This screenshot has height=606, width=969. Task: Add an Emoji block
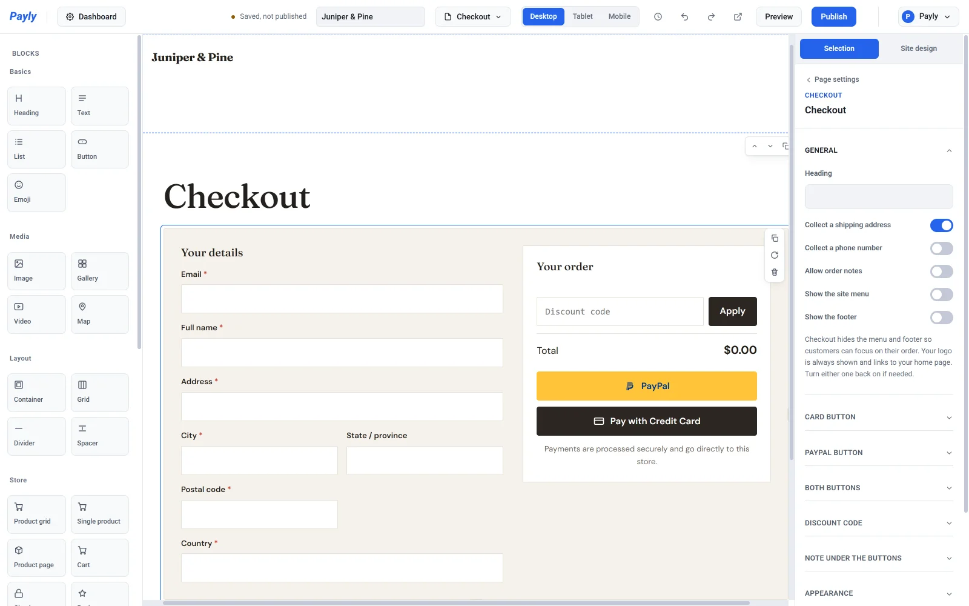tap(36, 193)
